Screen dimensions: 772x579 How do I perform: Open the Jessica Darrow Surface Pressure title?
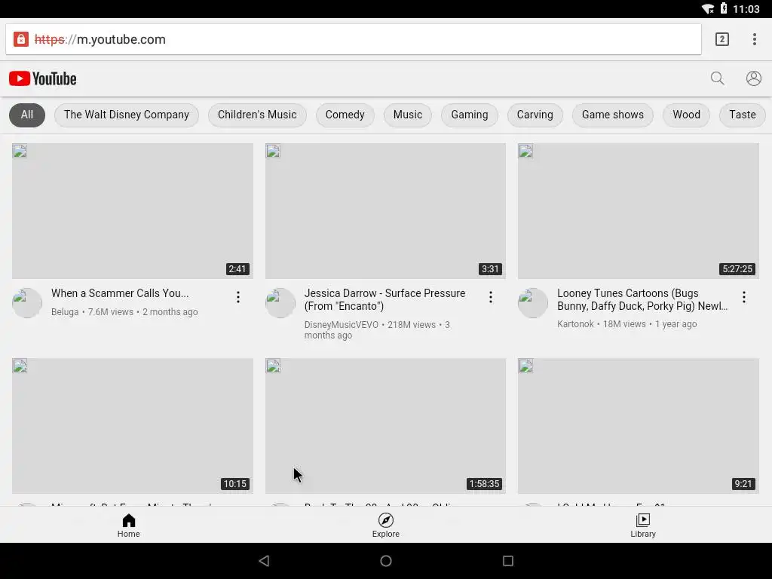(x=384, y=299)
